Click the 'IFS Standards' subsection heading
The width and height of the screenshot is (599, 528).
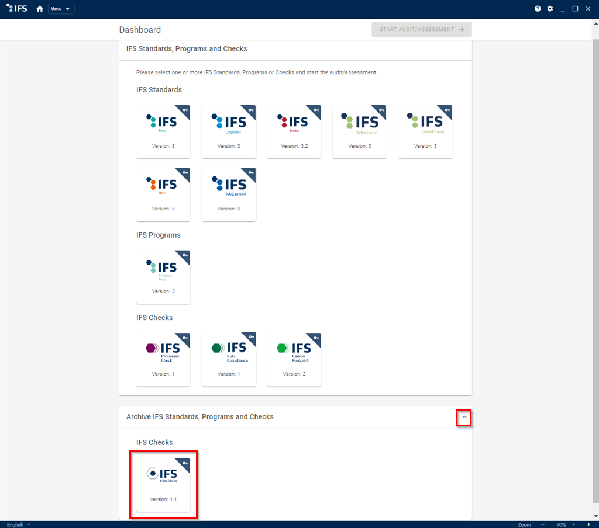coord(159,89)
